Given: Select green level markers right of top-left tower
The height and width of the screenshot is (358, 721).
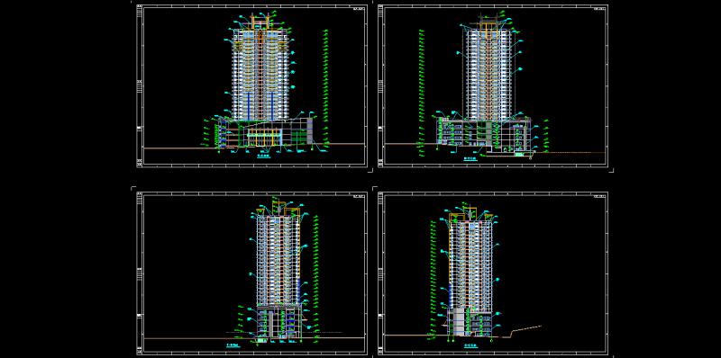Looking at the screenshot, I should 326,87.
